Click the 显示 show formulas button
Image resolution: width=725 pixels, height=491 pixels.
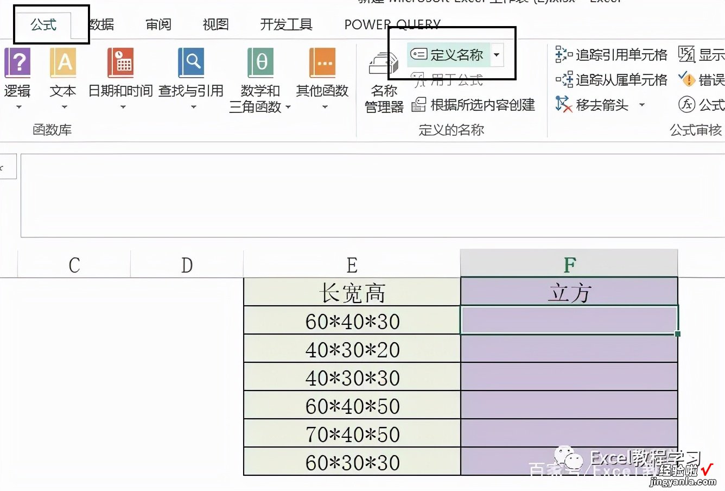pyautogui.click(x=701, y=55)
